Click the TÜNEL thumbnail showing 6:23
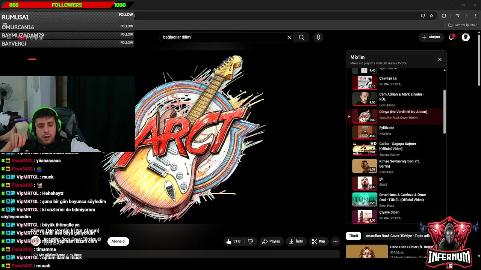This screenshot has height=270, width=481. (x=365, y=199)
